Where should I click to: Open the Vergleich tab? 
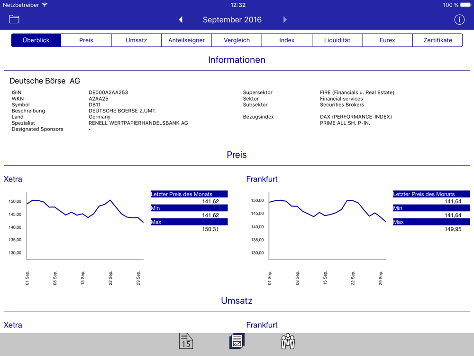[237, 40]
